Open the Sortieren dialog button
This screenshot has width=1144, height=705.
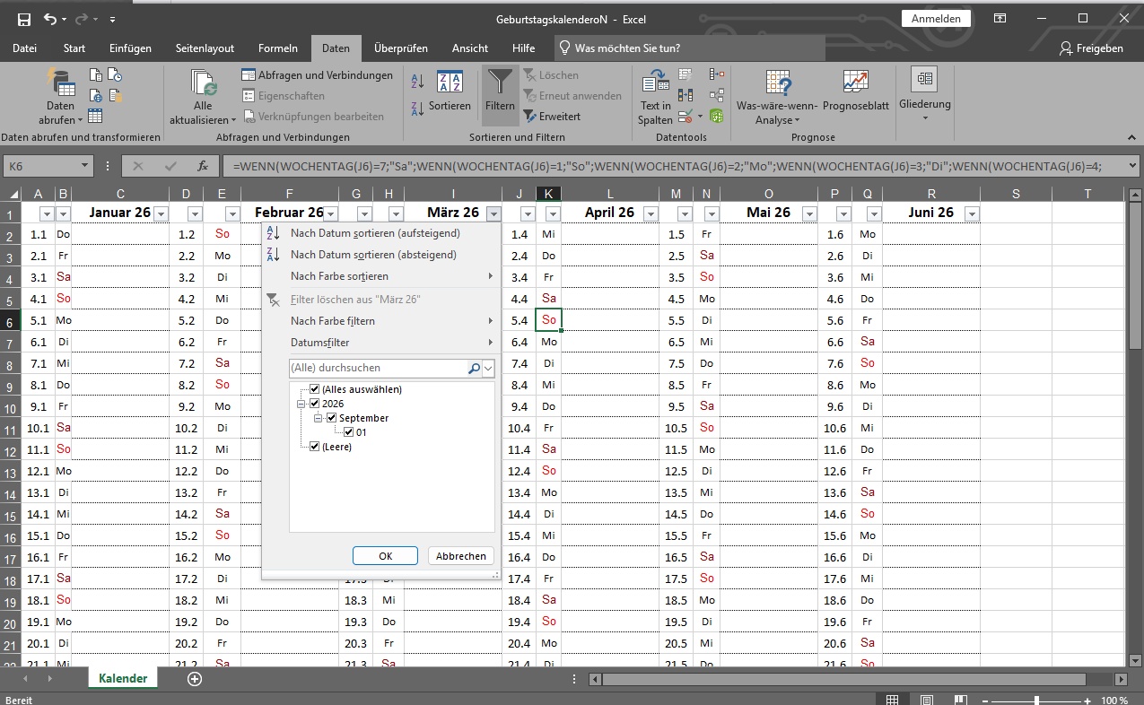point(450,90)
